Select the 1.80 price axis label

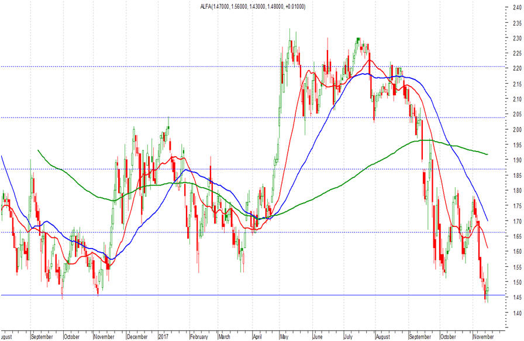(516, 191)
